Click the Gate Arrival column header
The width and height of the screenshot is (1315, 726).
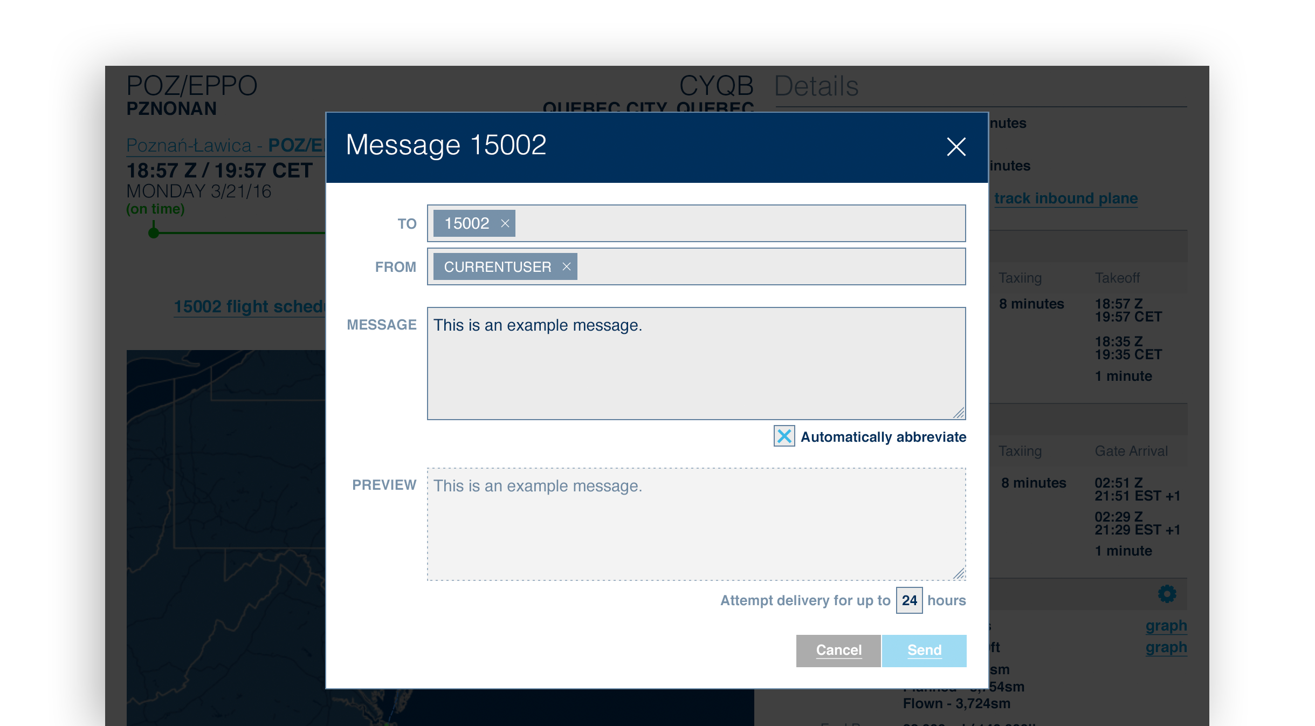pos(1131,451)
